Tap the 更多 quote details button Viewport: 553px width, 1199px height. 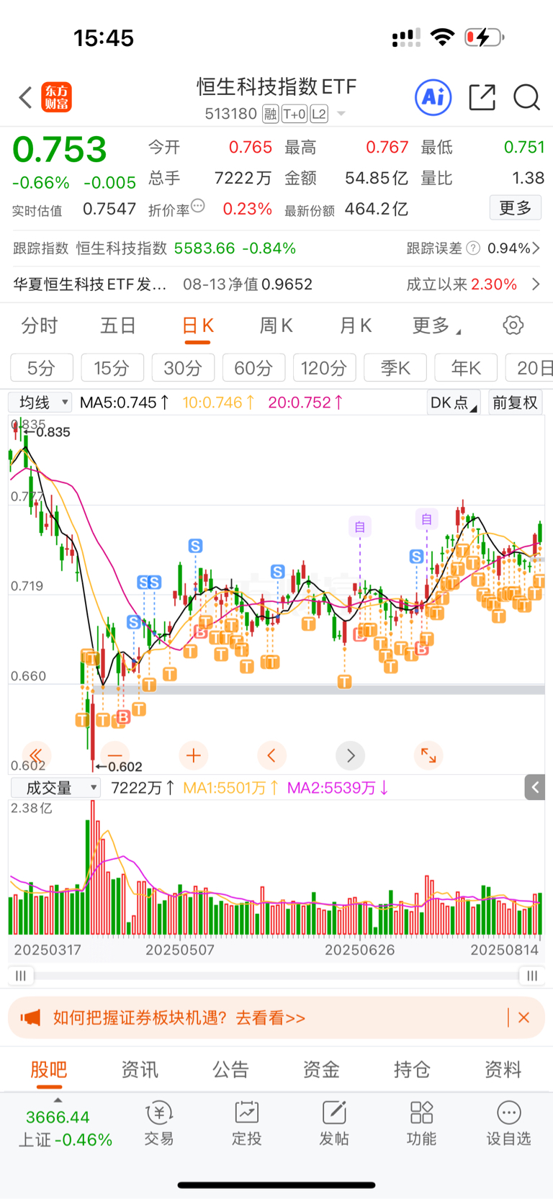516,208
